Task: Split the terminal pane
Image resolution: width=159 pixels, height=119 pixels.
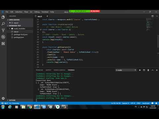Action: tap(144, 70)
